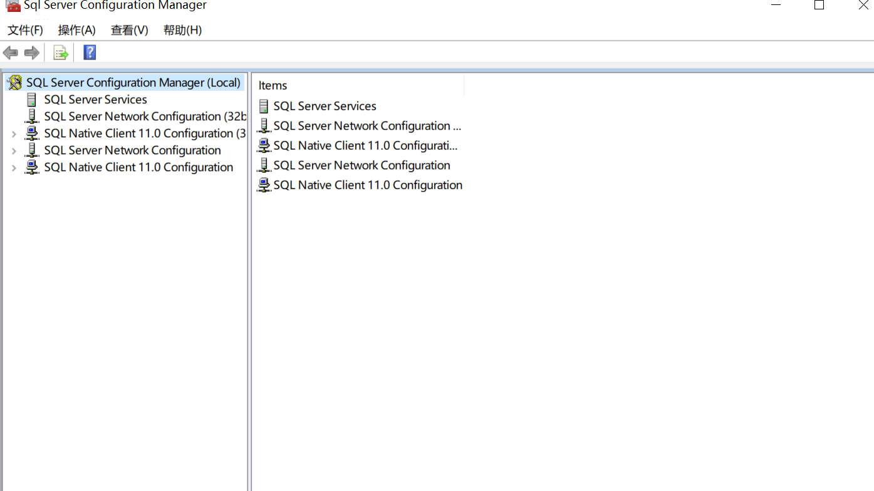Open the 帮助(H) menu
The height and width of the screenshot is (491, 874).
tap(182, 29)
